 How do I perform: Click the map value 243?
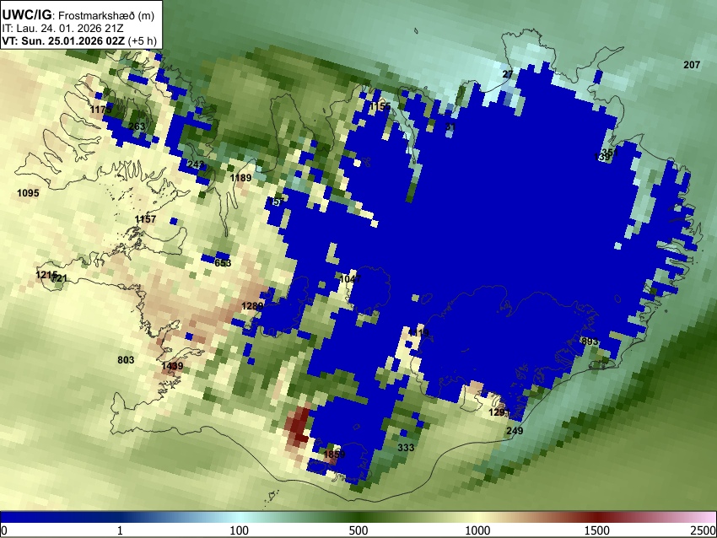tap(196, 164)
